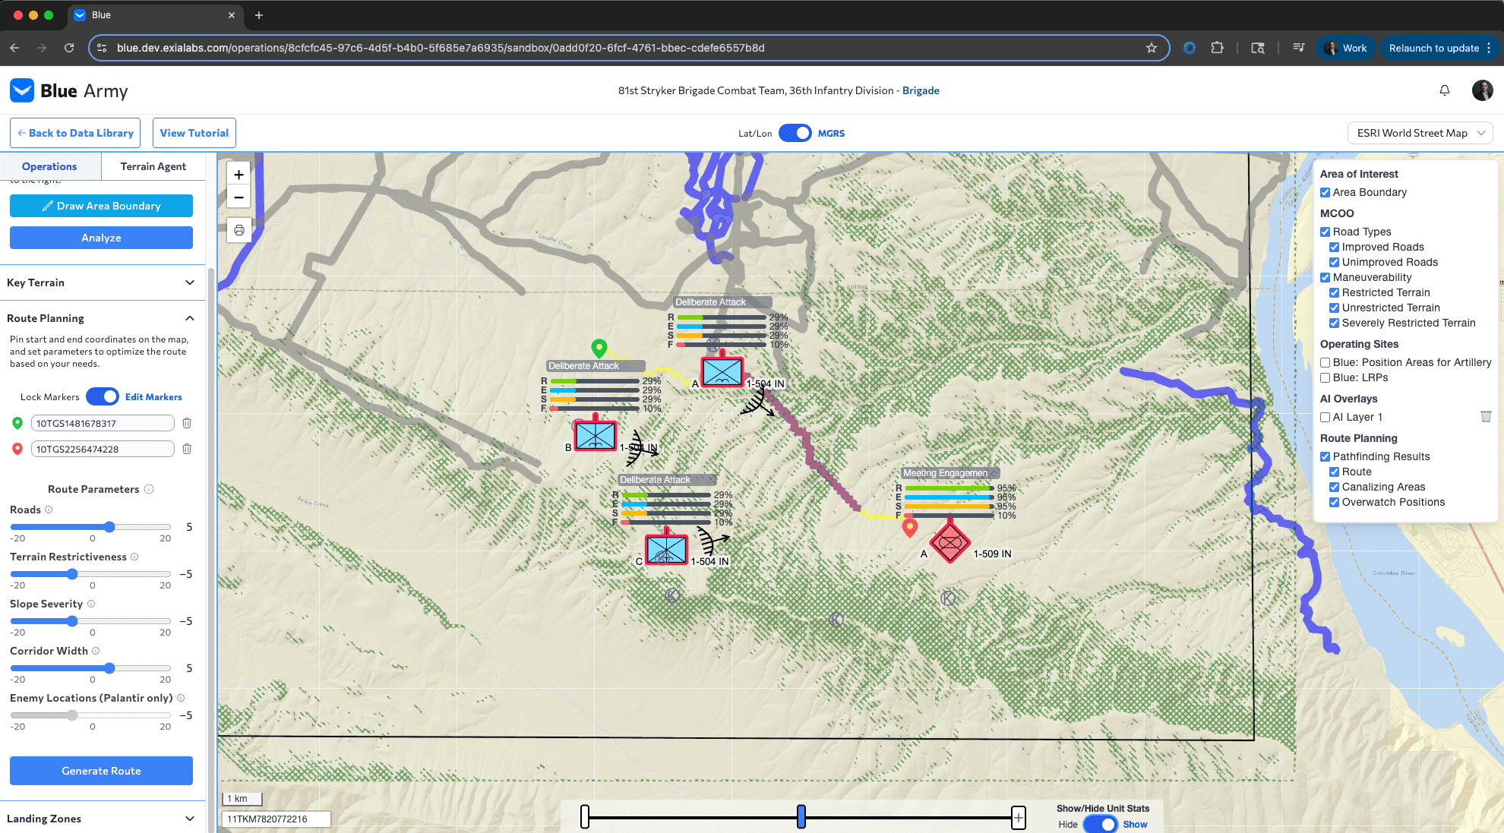1504x833 pixels.
Task: Click the print map icon
Action: pos(239,230)
